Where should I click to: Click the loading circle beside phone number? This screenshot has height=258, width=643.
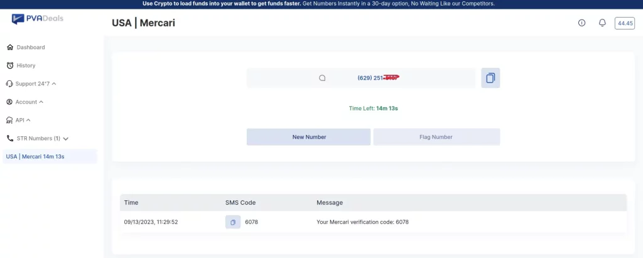(x=322, y=78)
